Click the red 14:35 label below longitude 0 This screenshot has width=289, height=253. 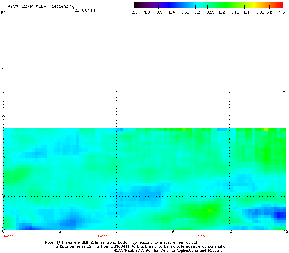click(x=8, y=236)
